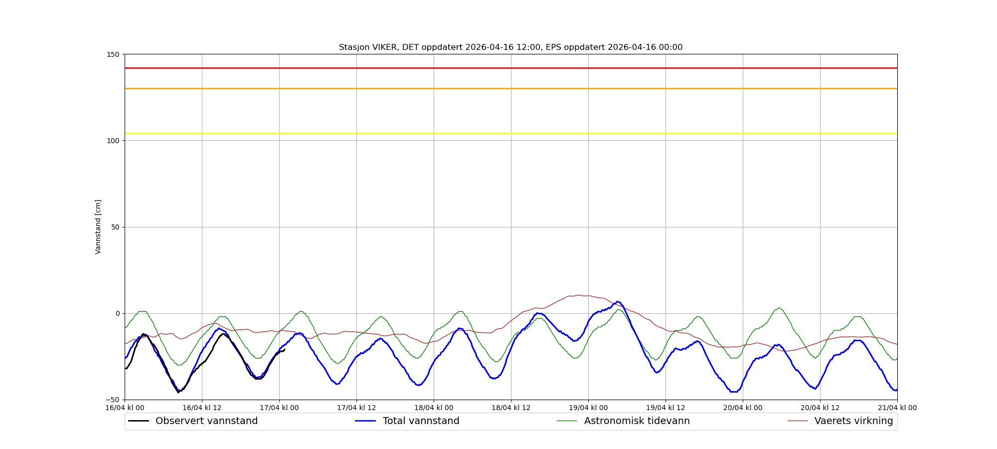Click the '−50' y-axis tick label

(x=113, y=400)
